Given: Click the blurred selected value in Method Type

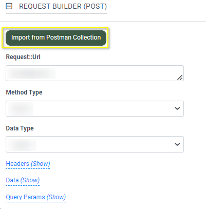Looking at the screenshot, I should (20, 109).
